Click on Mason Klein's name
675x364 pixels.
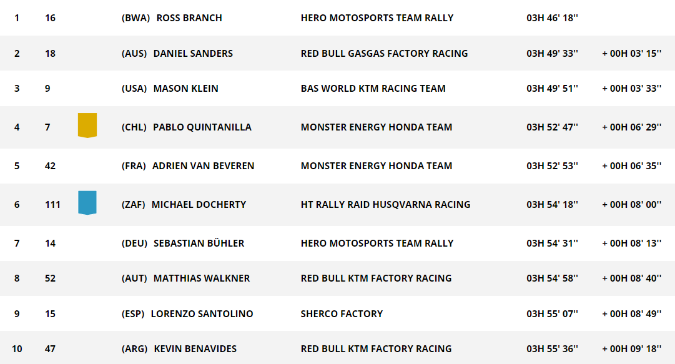tap(186, 88)
